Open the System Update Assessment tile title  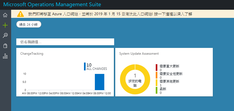click(139, 54)
